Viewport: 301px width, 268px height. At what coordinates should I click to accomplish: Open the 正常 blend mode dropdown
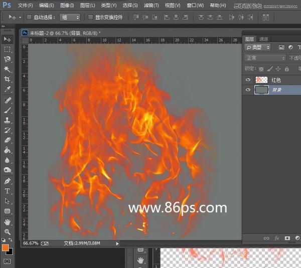pyautogui.click(x=265, y=58)
